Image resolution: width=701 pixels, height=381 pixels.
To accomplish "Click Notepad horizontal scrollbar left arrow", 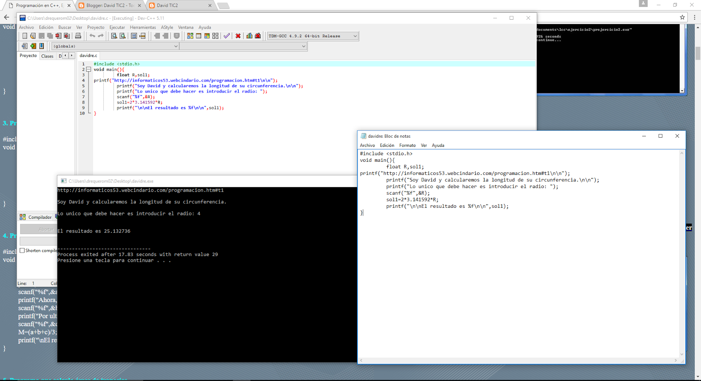I will tap(361, 360).
